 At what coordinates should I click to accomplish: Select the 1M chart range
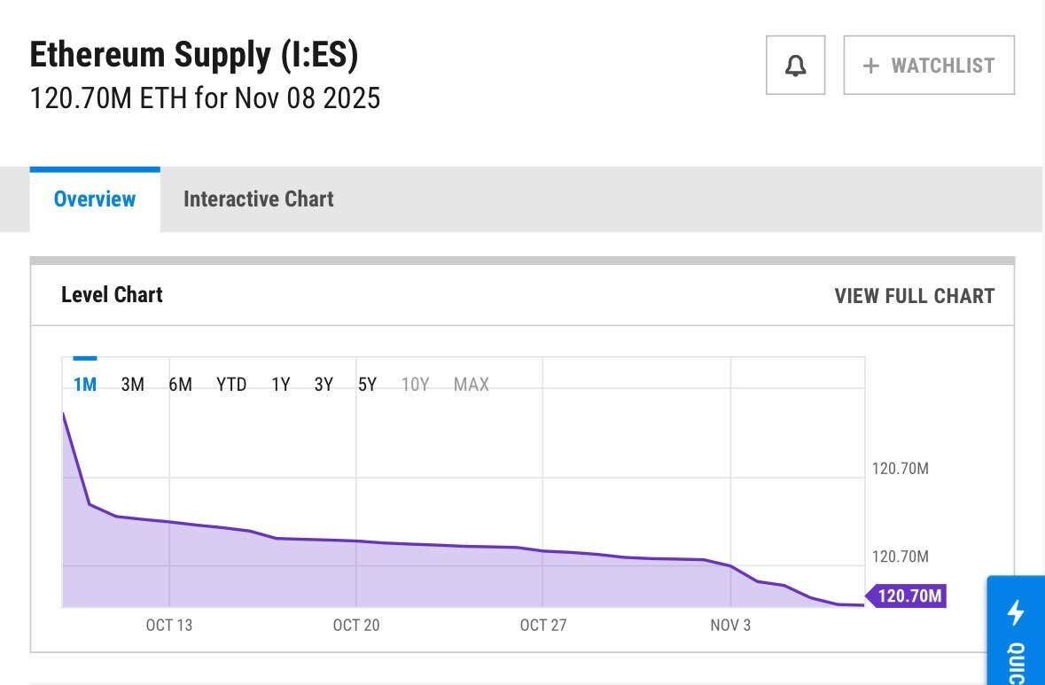[85, 385]
